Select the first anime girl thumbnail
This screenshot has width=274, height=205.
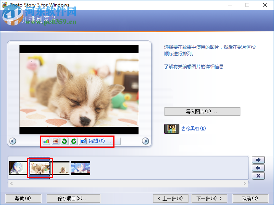click(18, 168)
